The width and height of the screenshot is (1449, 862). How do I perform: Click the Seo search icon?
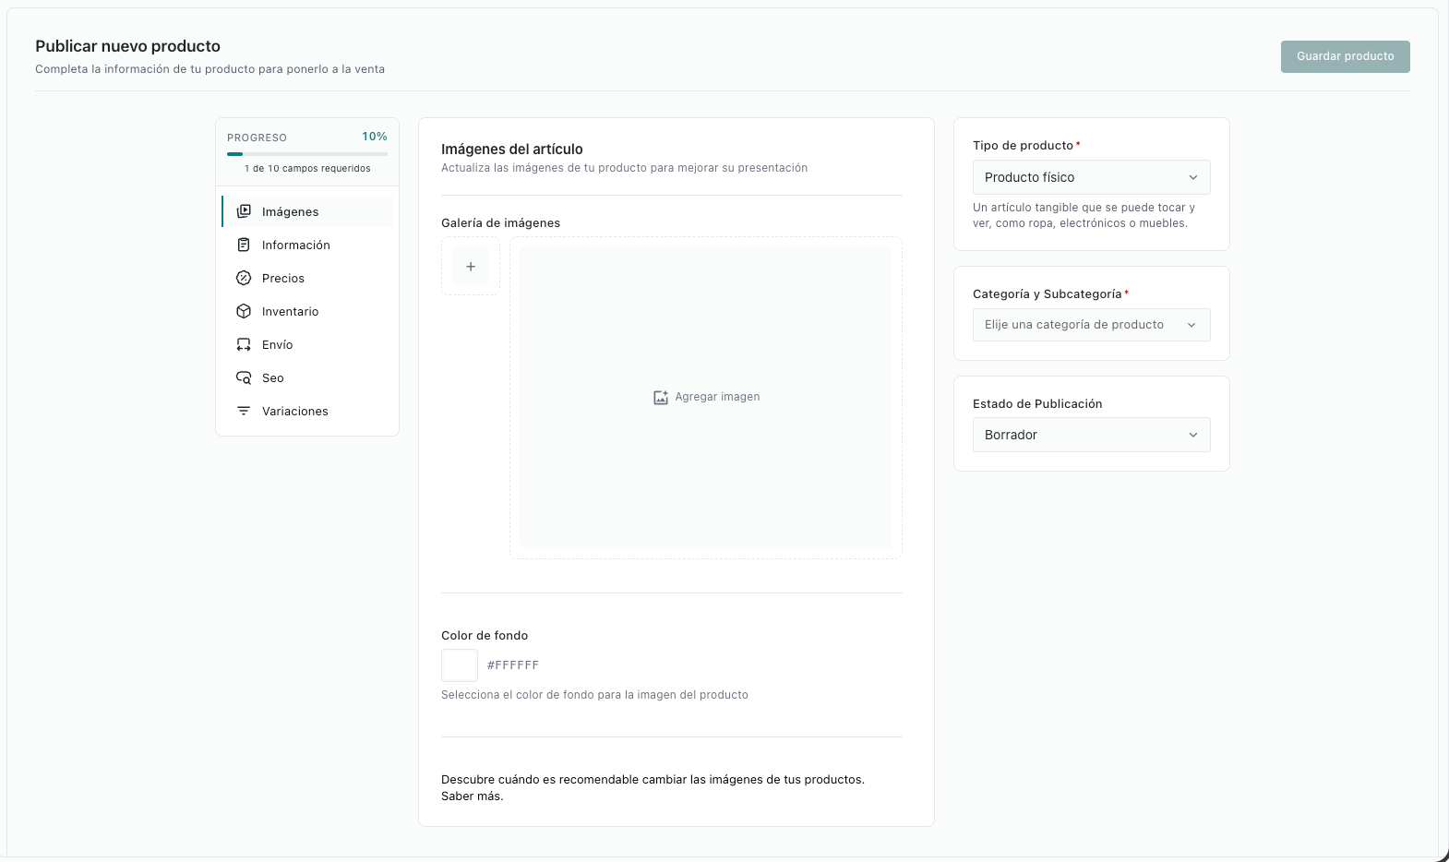[x=244, y=377]
